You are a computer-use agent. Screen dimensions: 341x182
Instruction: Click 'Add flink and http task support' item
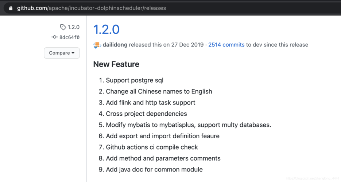tap(151, 102)
